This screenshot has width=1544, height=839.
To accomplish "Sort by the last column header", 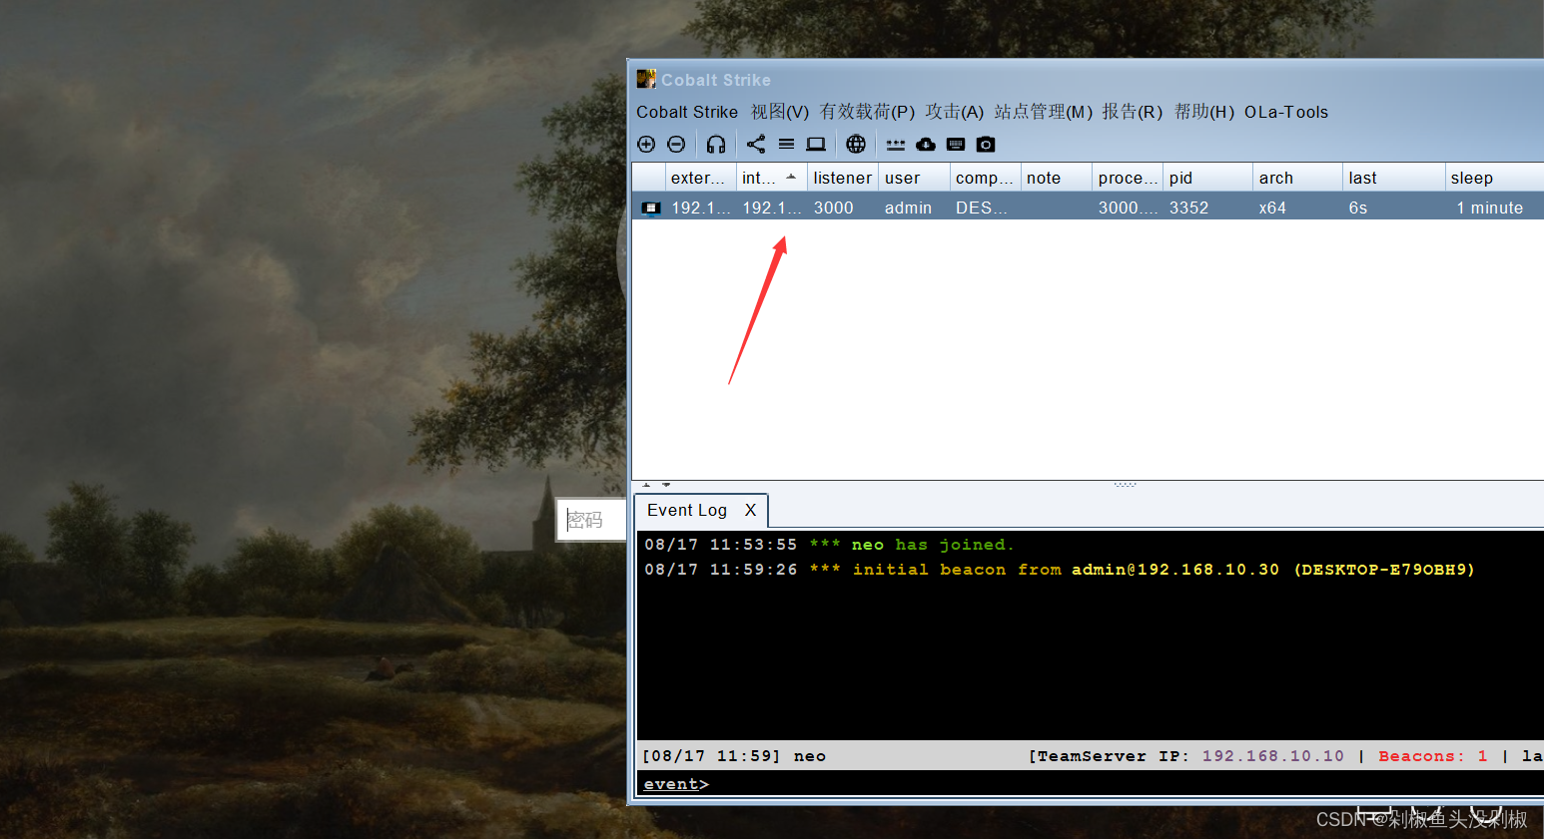I will tap(1393, 178).
